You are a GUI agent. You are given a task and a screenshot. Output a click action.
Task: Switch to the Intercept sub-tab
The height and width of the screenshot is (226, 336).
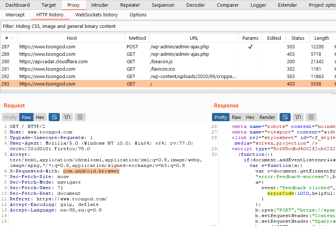click(x=15, y=15)
